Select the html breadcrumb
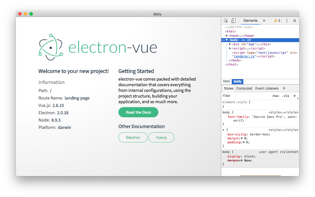Image resolution: width=315 pixels, height=197 pixels. [x=226, y=81]
